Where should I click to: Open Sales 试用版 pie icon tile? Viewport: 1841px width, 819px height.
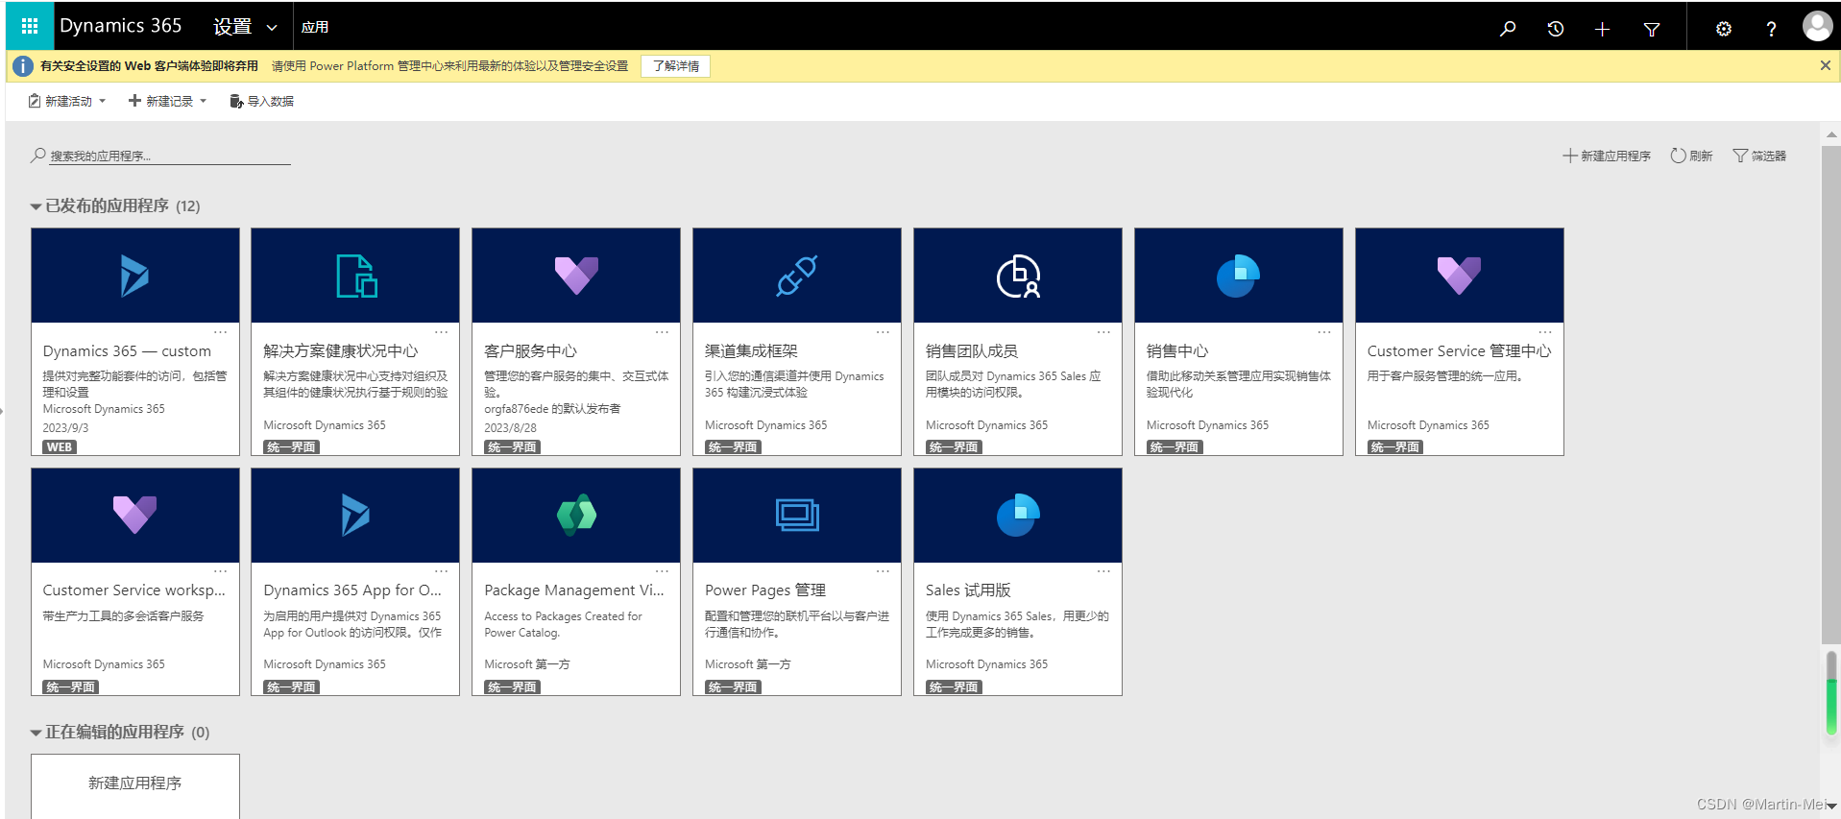tap(1018, 515)
